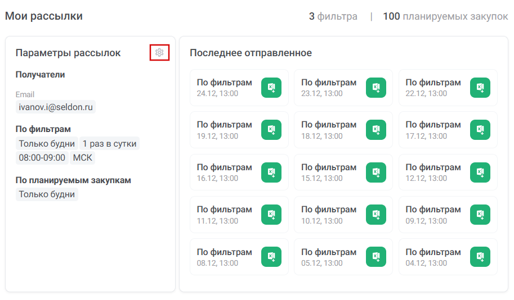Download Excel file for 11.12 mailing
The image size is (514, 300).
pyautogui.click(x=271, y=215)
